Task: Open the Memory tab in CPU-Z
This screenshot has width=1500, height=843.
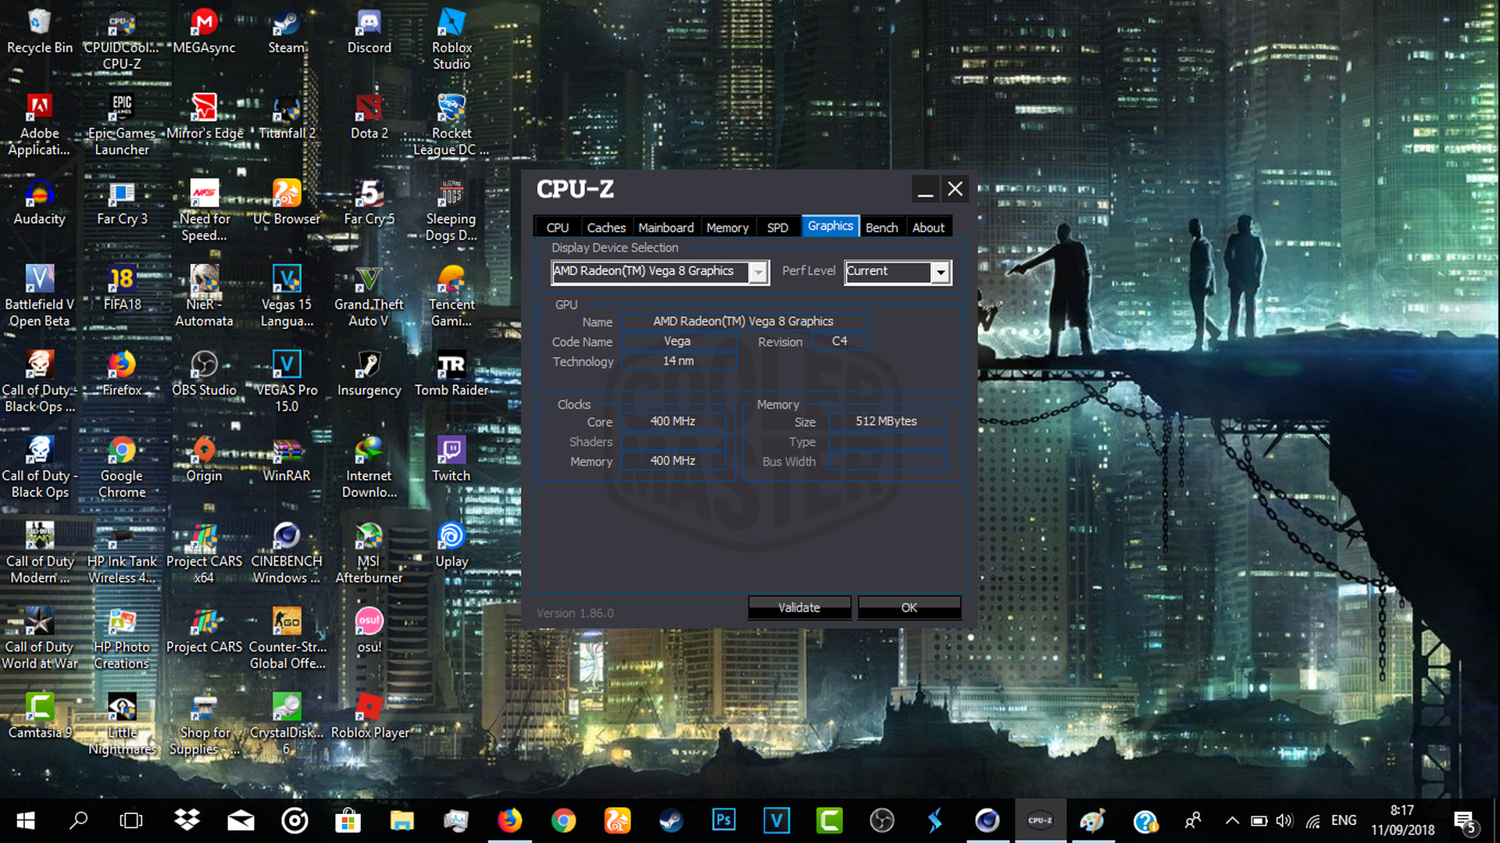Action: 727,227
